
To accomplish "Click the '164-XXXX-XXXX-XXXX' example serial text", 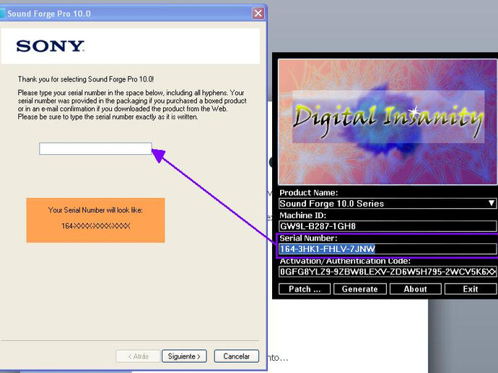I will pyautogui.click(x=95, y=226).
